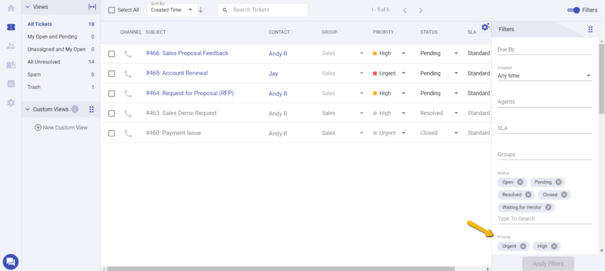Screen dimensions: 605x271
Task: Check the Select All checkbox
Action: coord(112,10)
